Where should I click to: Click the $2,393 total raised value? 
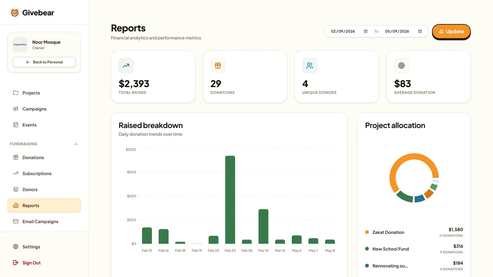134,84
